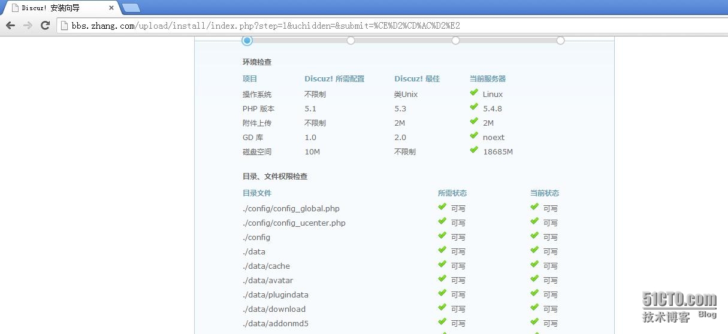Viewport: 728px width, 334px height.
Task: Click the 当前服务器 column header
Action: 488,79
